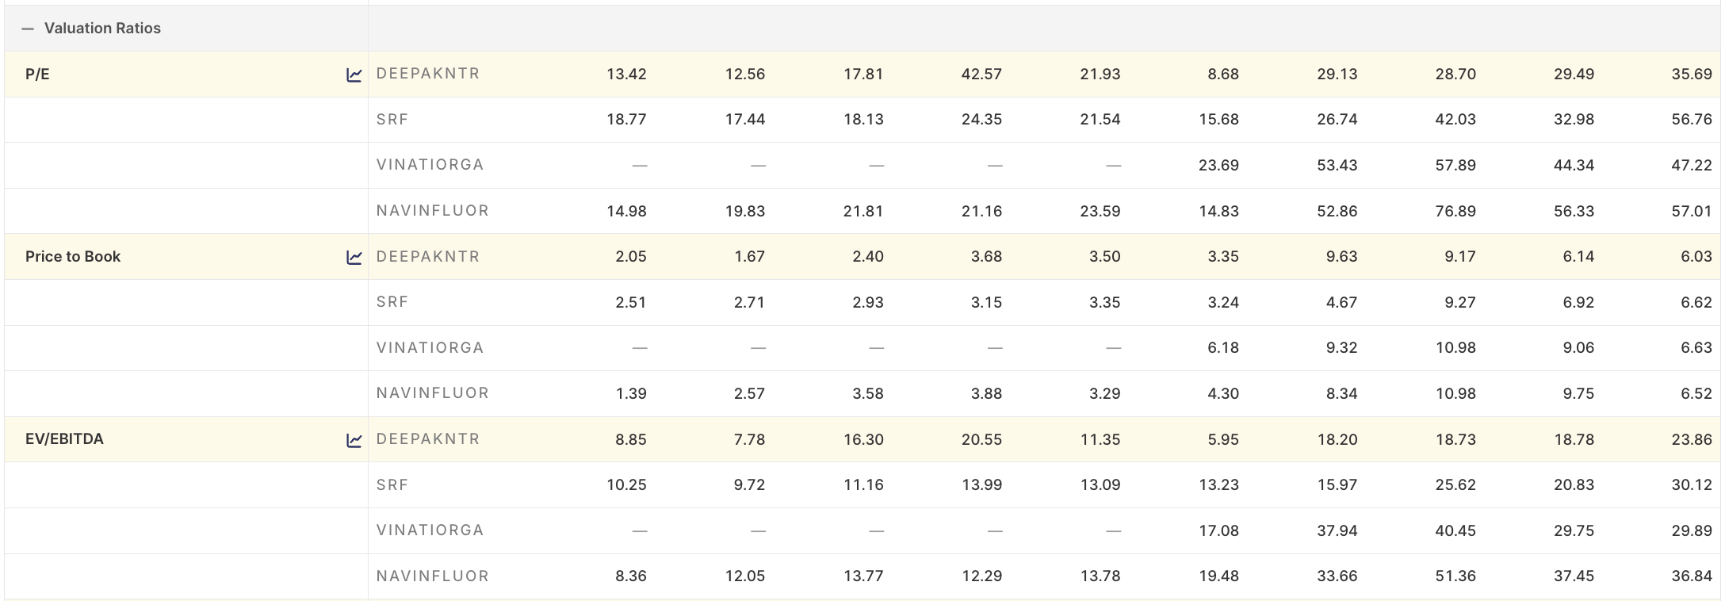The height and width of the screenshot is (601, 1725).
Task: Click the Price to Book row label
Action: [x=74, y=256]
